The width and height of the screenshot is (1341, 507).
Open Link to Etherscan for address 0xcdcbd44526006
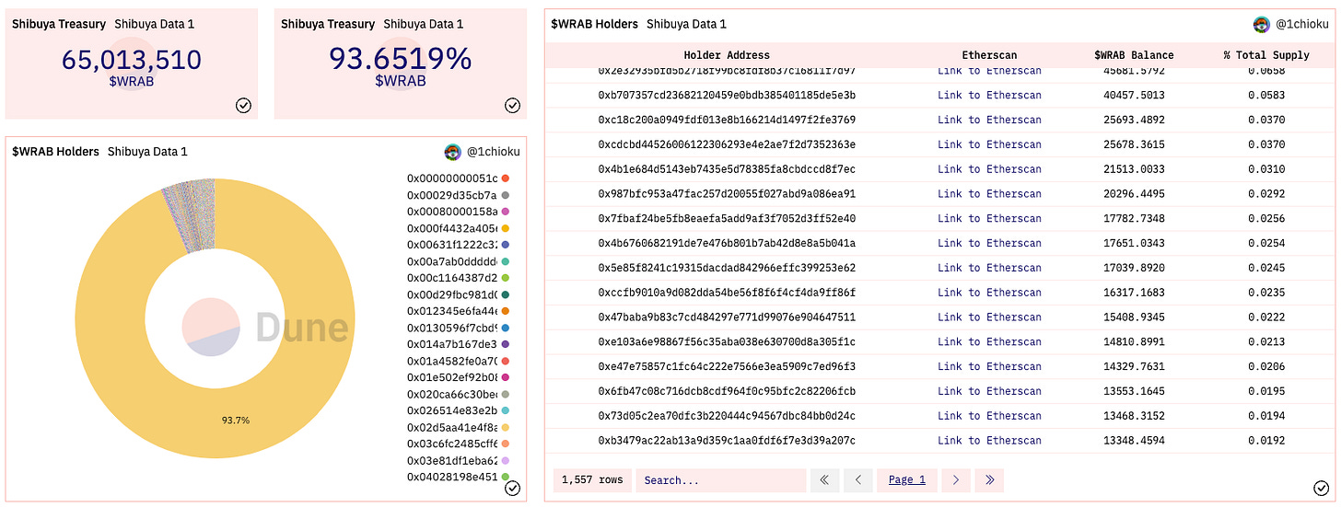click(989, 144)
